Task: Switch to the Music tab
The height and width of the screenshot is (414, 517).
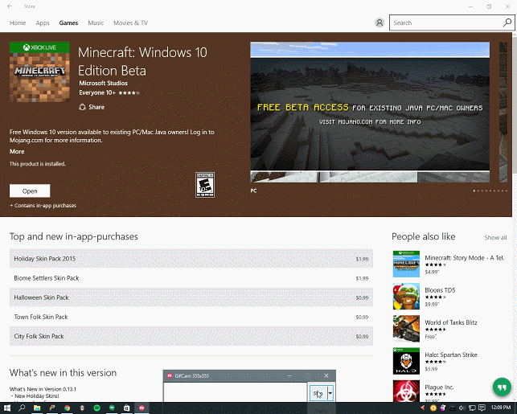Action: click(x=96, y=23)
